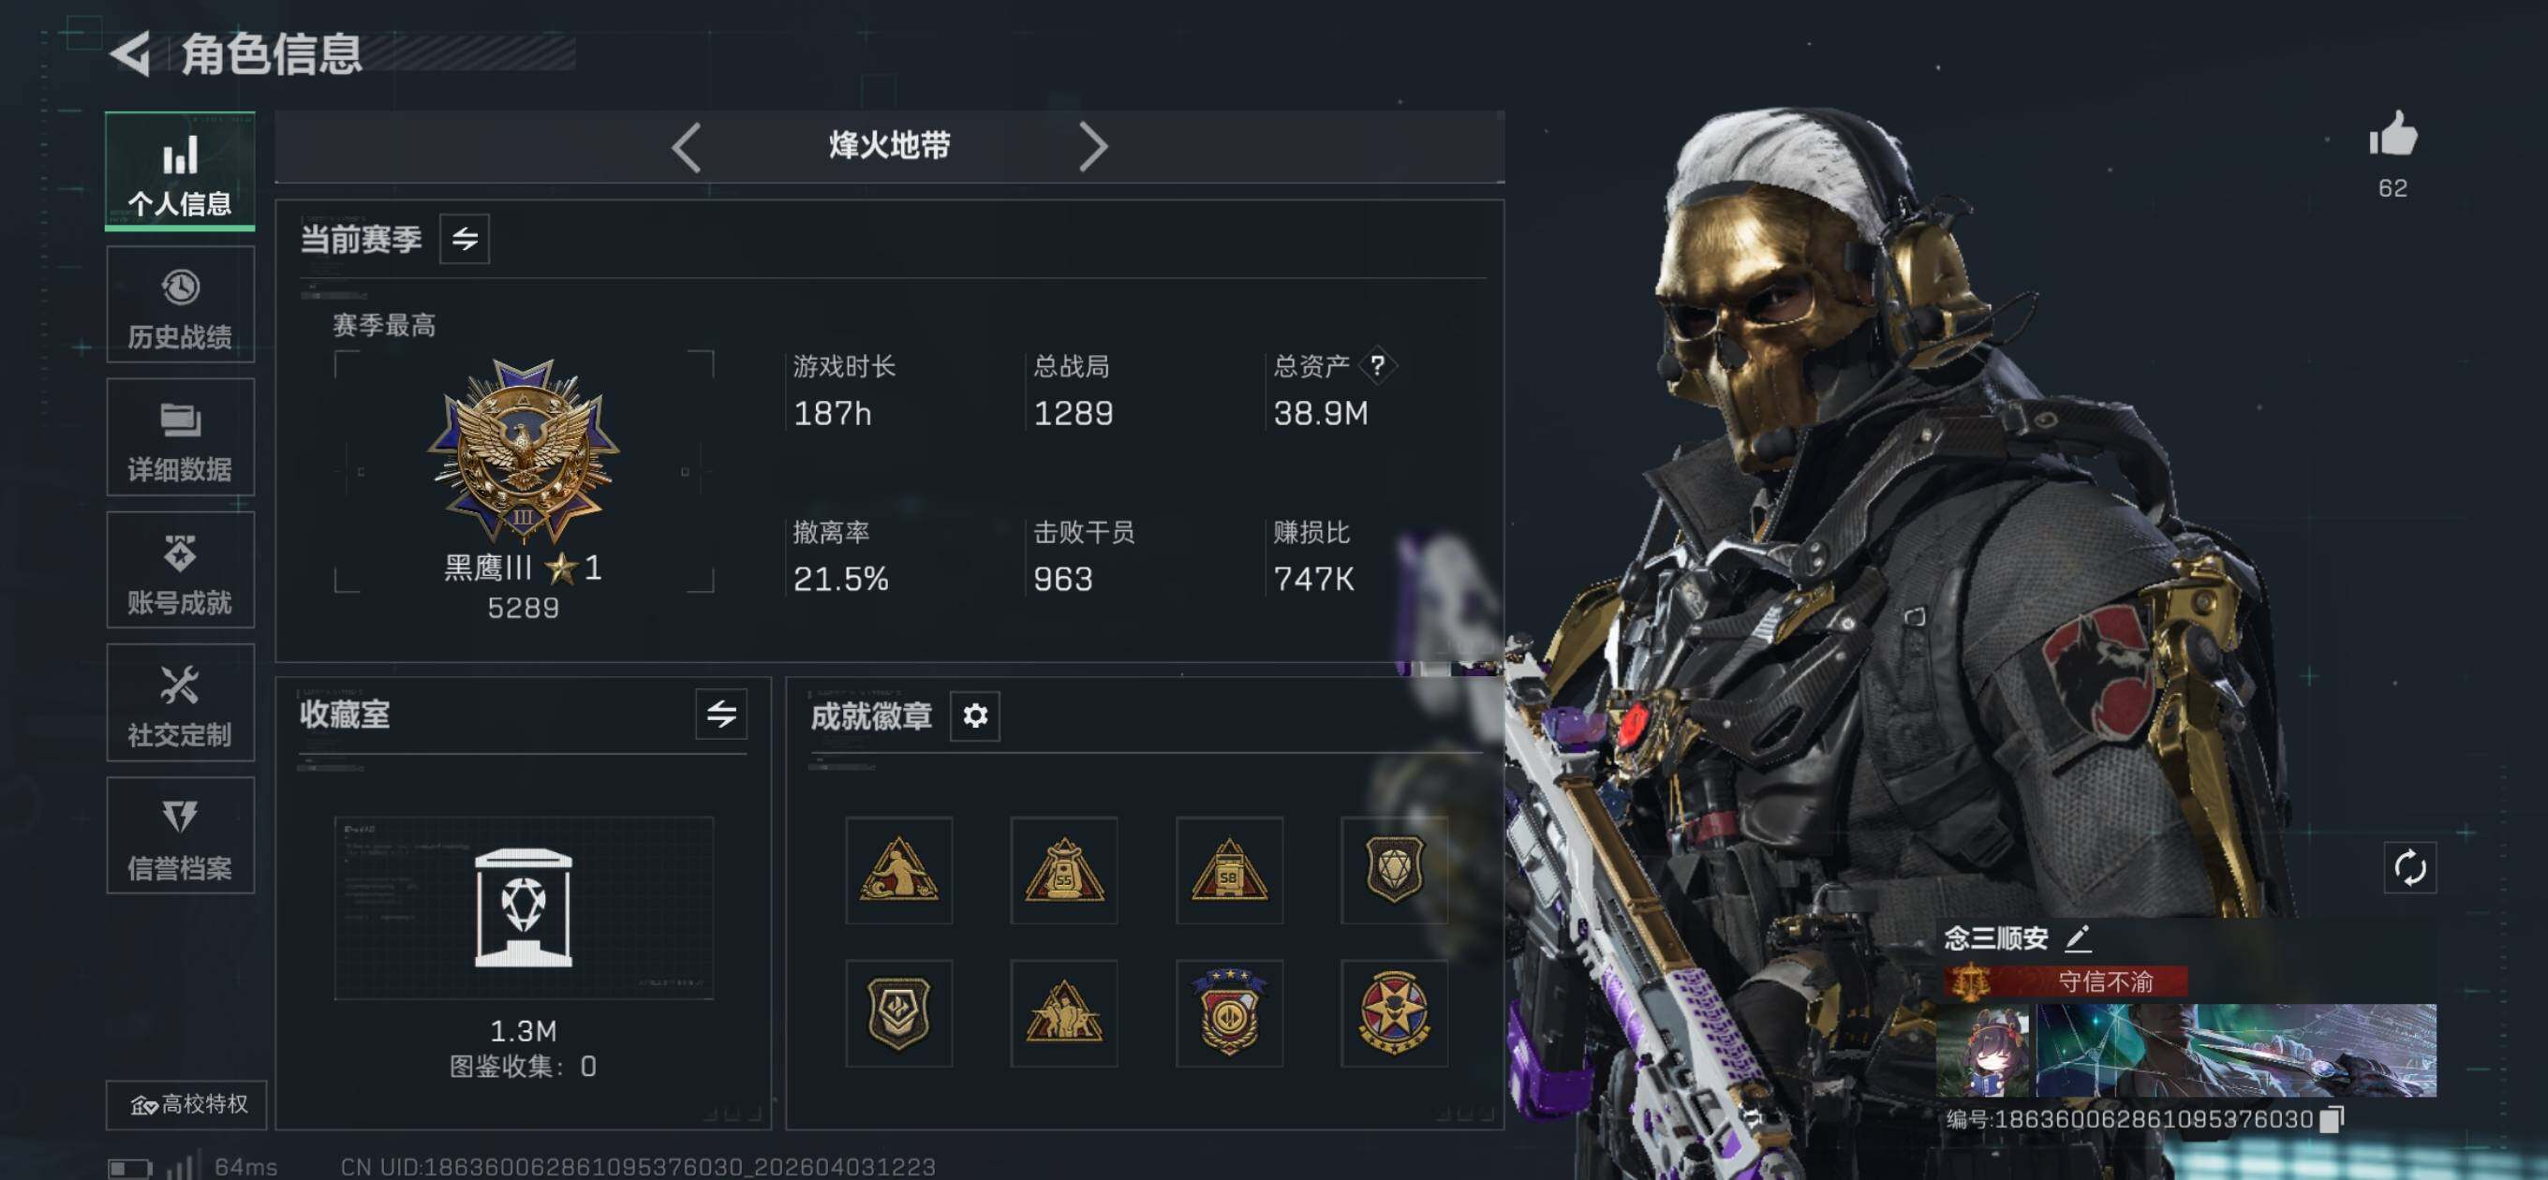Open the 信誉档案 section
This screenshot has width=2548, height=1180.
click(180, 835)
